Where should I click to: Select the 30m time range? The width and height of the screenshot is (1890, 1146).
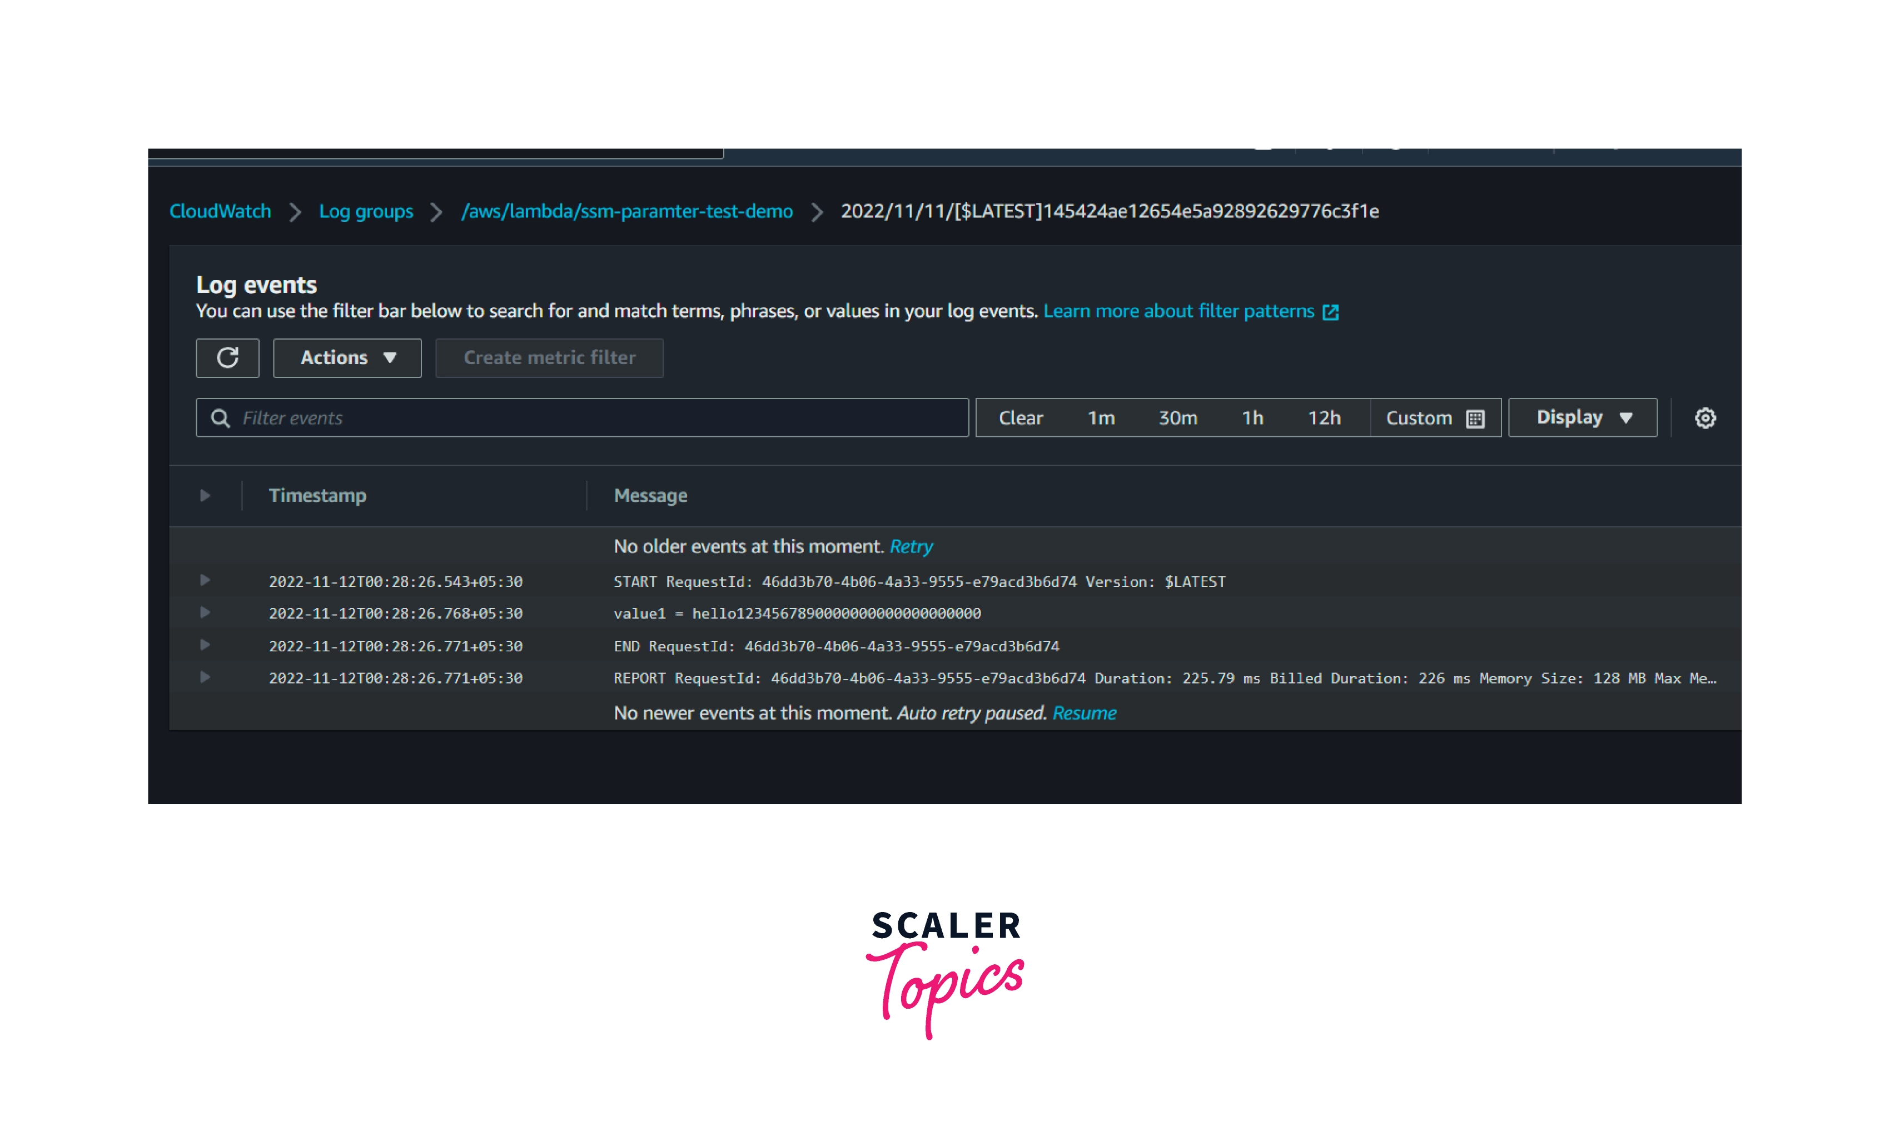[x=1177, y=418]
